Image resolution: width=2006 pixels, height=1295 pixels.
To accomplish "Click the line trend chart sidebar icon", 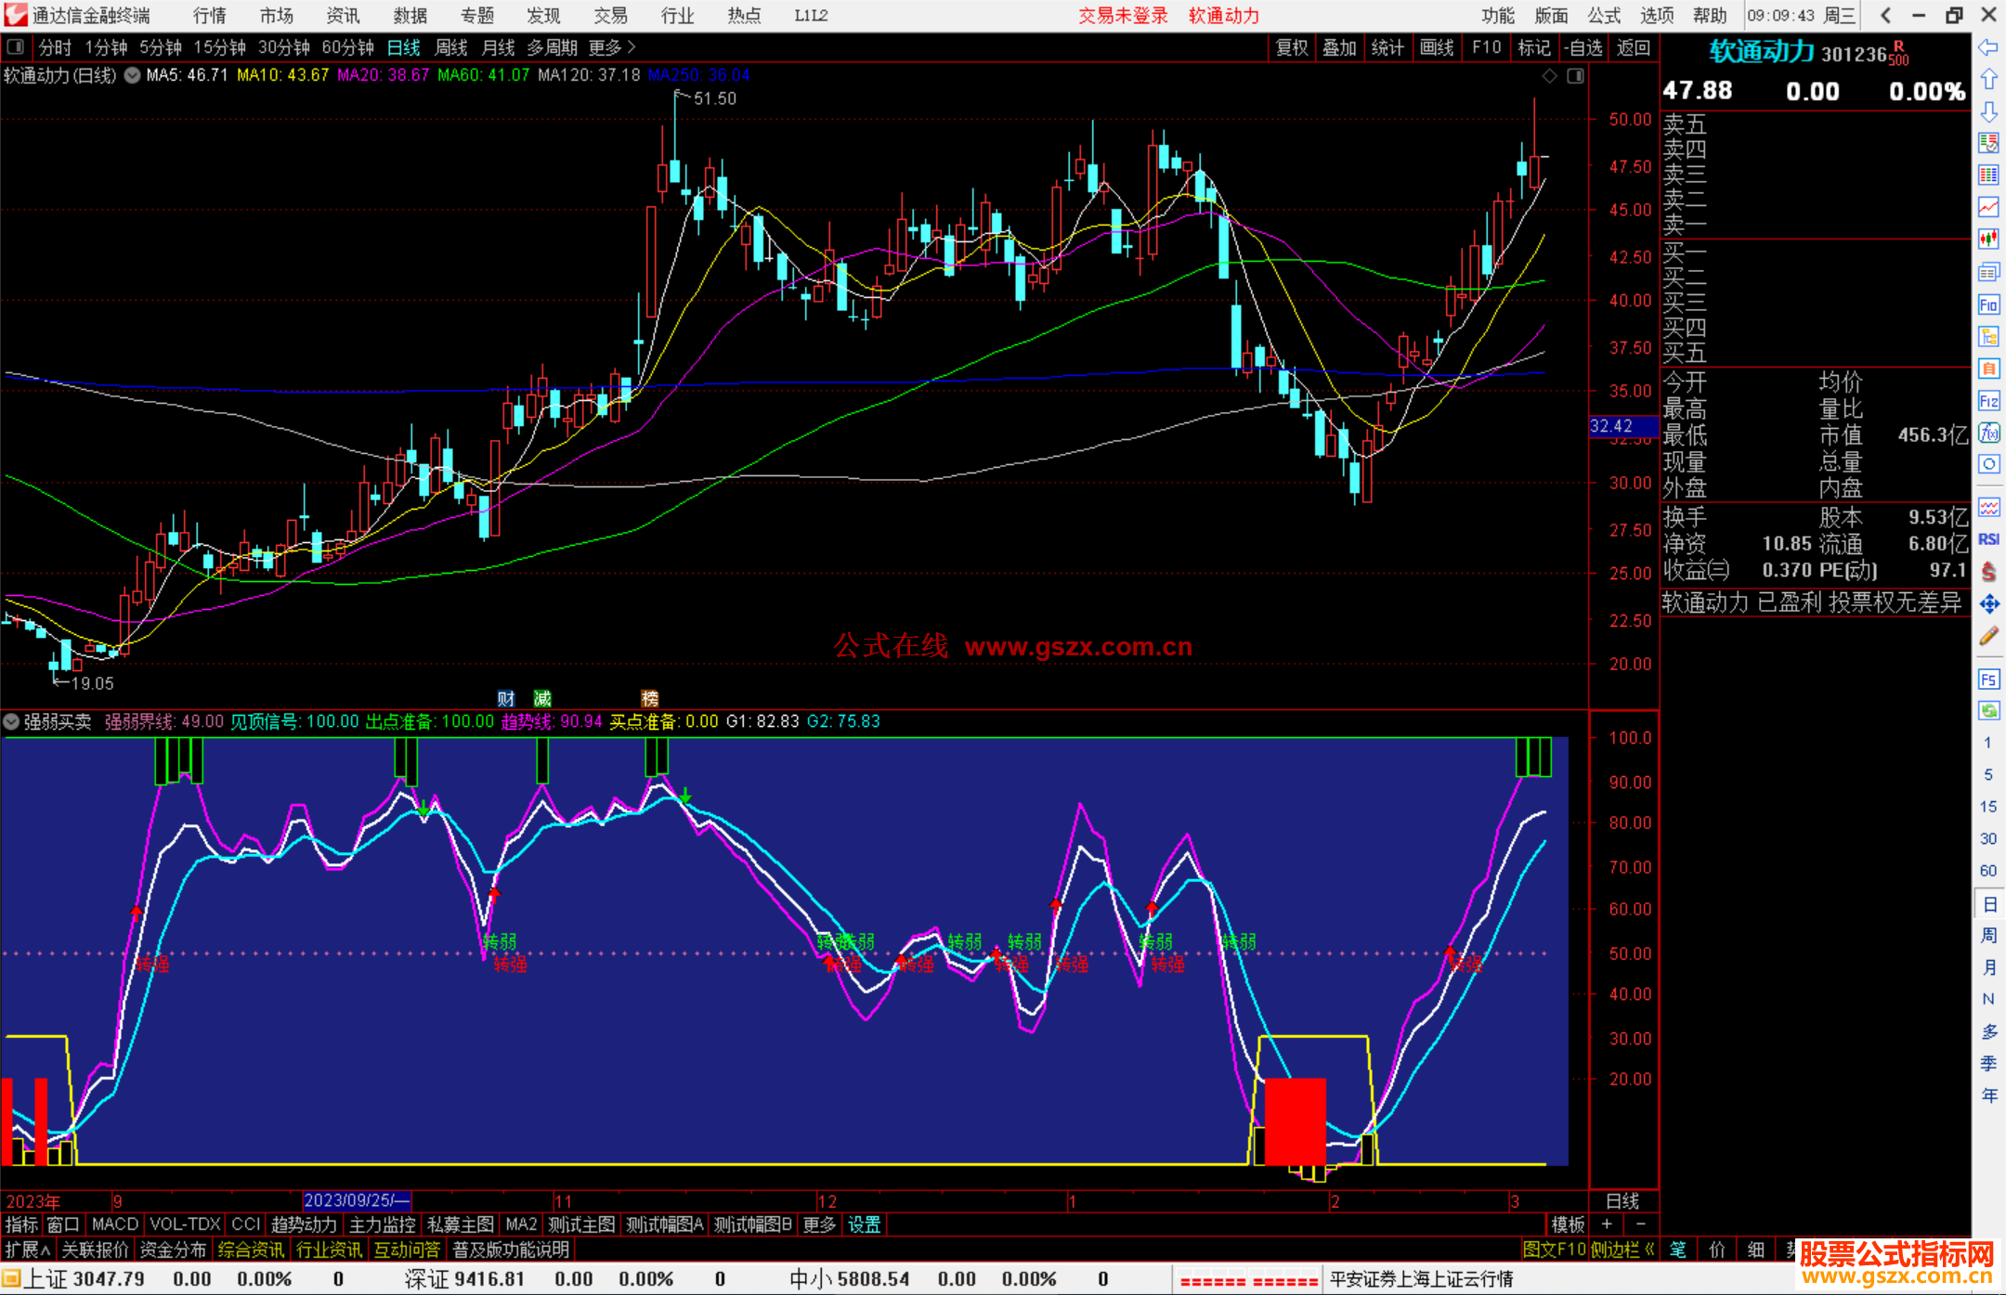I will tap(1988, 206).
